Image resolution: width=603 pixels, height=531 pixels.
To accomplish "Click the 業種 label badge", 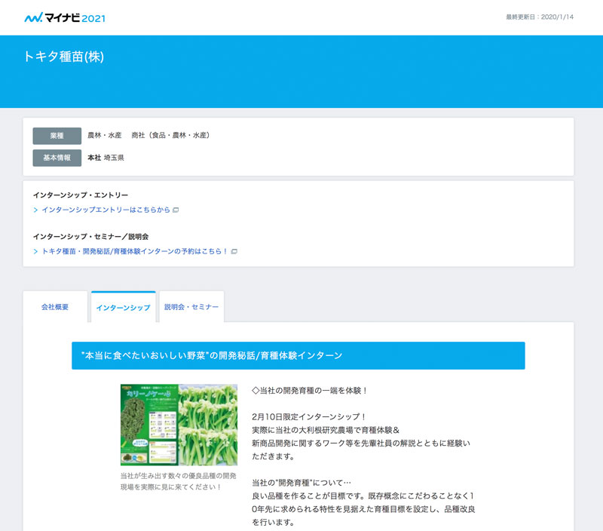I will tap(57, 136).
